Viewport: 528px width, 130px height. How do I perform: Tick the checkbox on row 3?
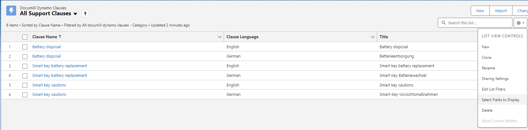point(25,66)
